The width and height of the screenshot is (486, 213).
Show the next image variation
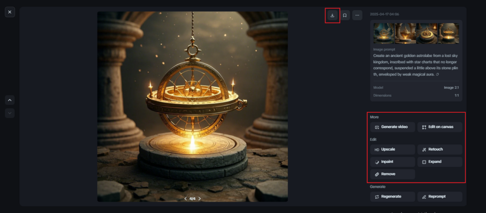199,199
